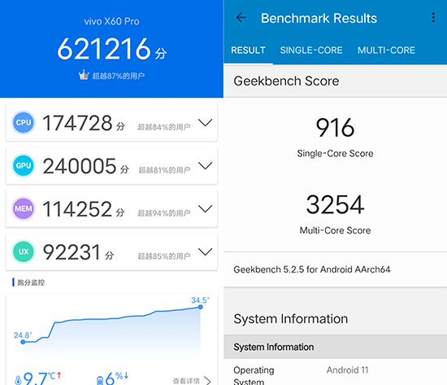Tap the battery drain icon
The image size is (447, 385).
(x=100, y=381)
